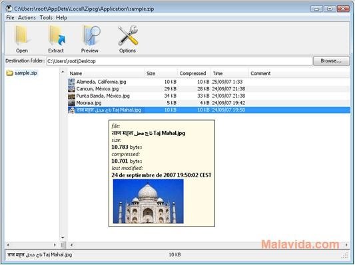
Task: Open the Options tools icon
Action: pyautogui.click(x=127, y=36)
